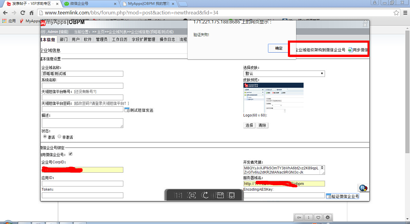Click the 系统名称 input field

[x=83, y=86]
